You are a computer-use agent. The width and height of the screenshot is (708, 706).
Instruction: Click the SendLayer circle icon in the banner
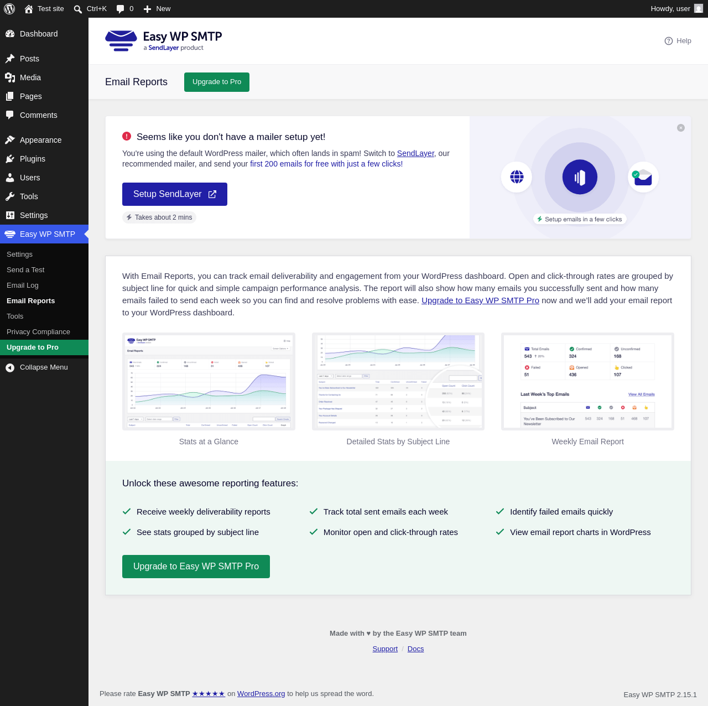pyautogui.click(x=580, y=177)
